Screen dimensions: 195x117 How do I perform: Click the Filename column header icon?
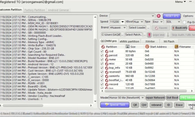pos(176,47)
